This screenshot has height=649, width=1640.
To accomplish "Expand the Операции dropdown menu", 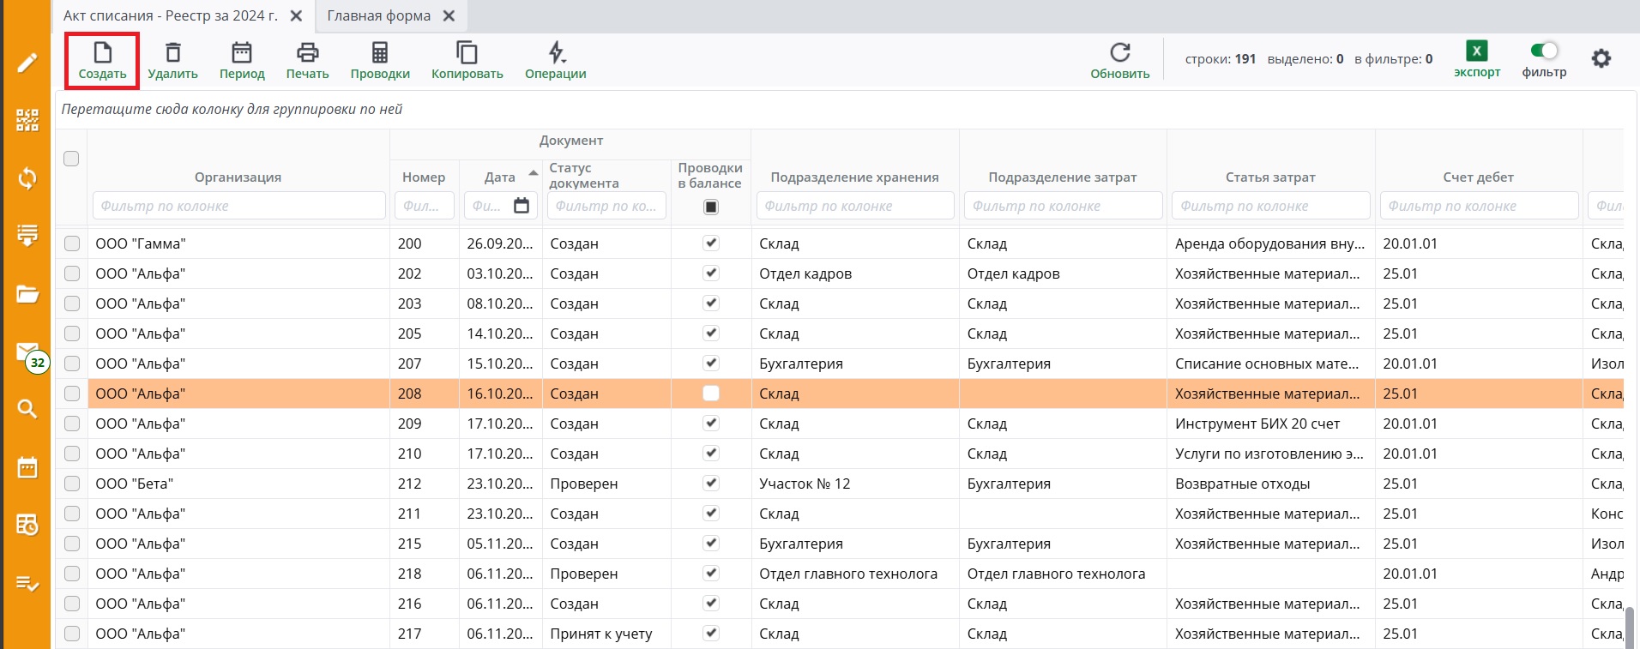I will (556, 53).
